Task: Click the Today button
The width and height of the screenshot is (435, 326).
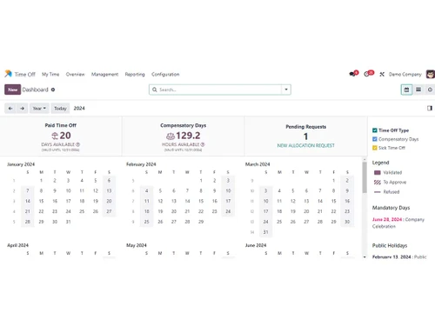Action: [x=60, y=109]
